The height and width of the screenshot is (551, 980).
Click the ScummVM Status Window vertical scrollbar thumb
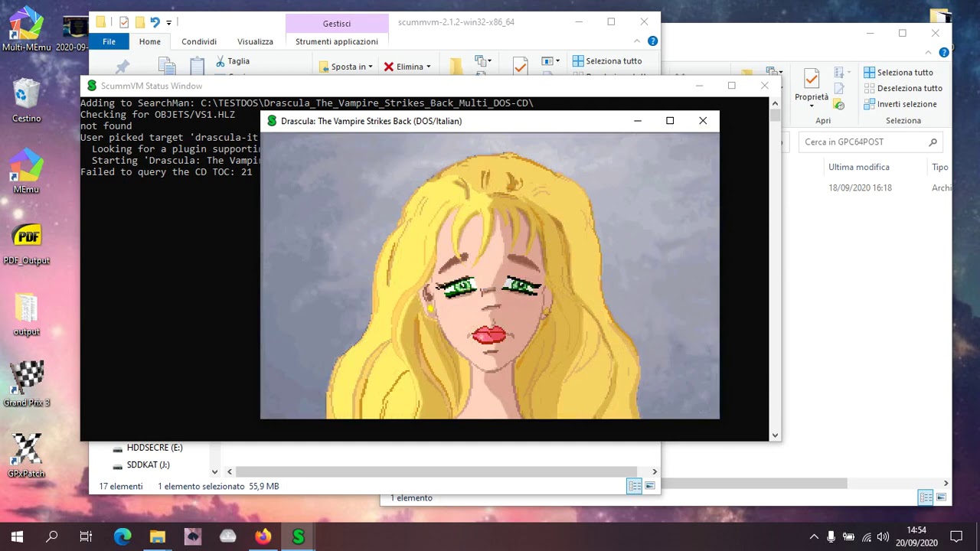(775, 116)
